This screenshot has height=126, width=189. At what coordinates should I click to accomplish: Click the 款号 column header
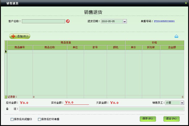[95, 47]
